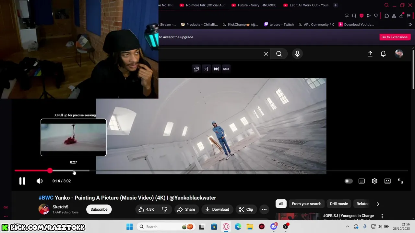The width and height of the screenshot is (415, 233).
Task: Open the ARL Community / X bookmark
Action: 316,24
